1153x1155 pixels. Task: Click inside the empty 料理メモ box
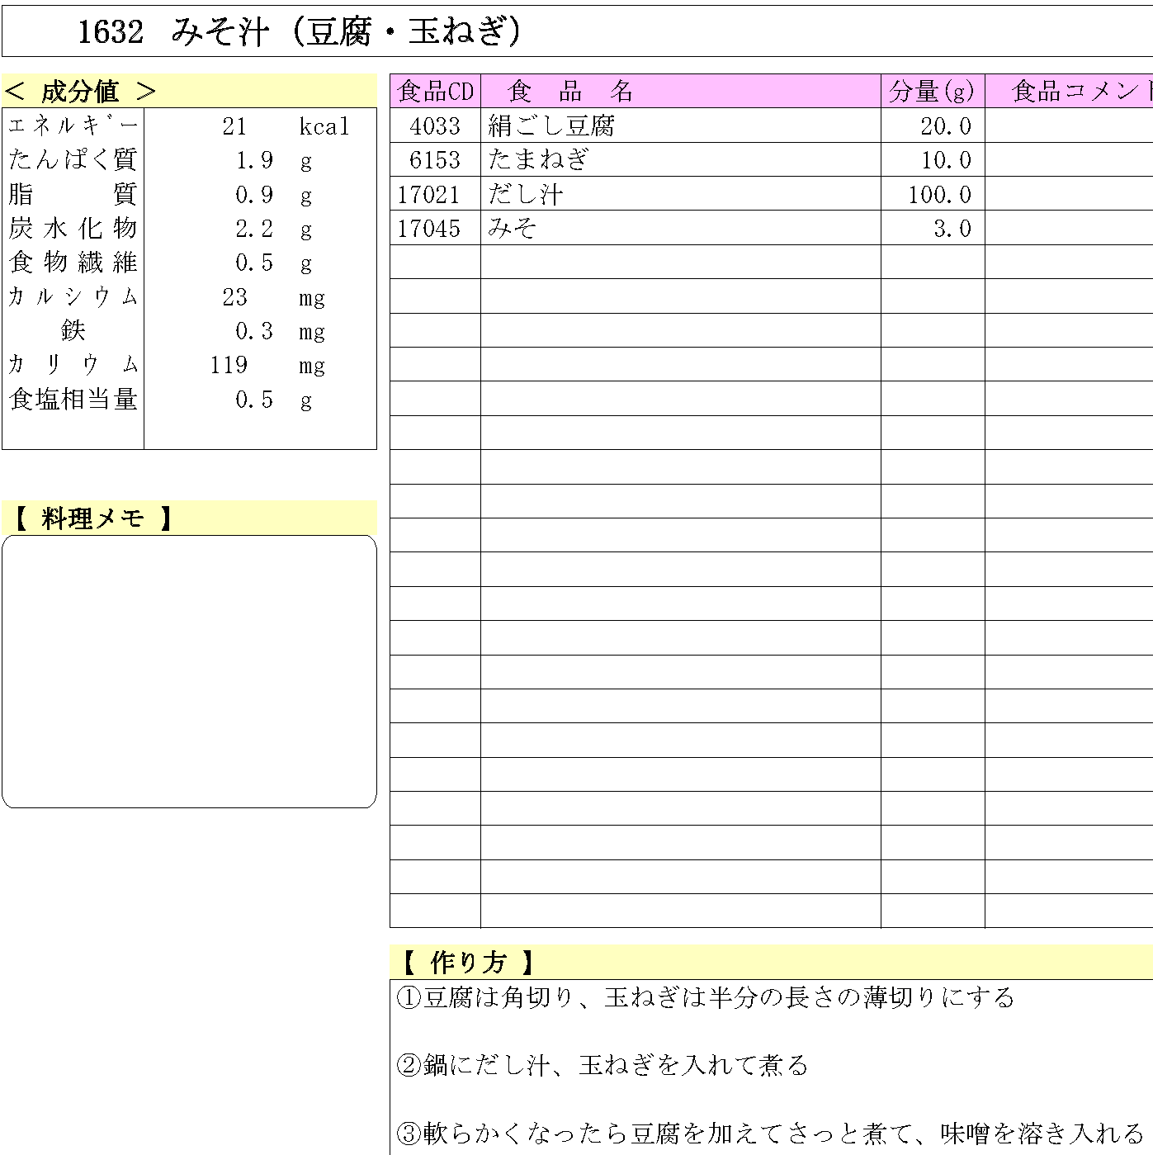pyautogui.click(x=189, y=670)
